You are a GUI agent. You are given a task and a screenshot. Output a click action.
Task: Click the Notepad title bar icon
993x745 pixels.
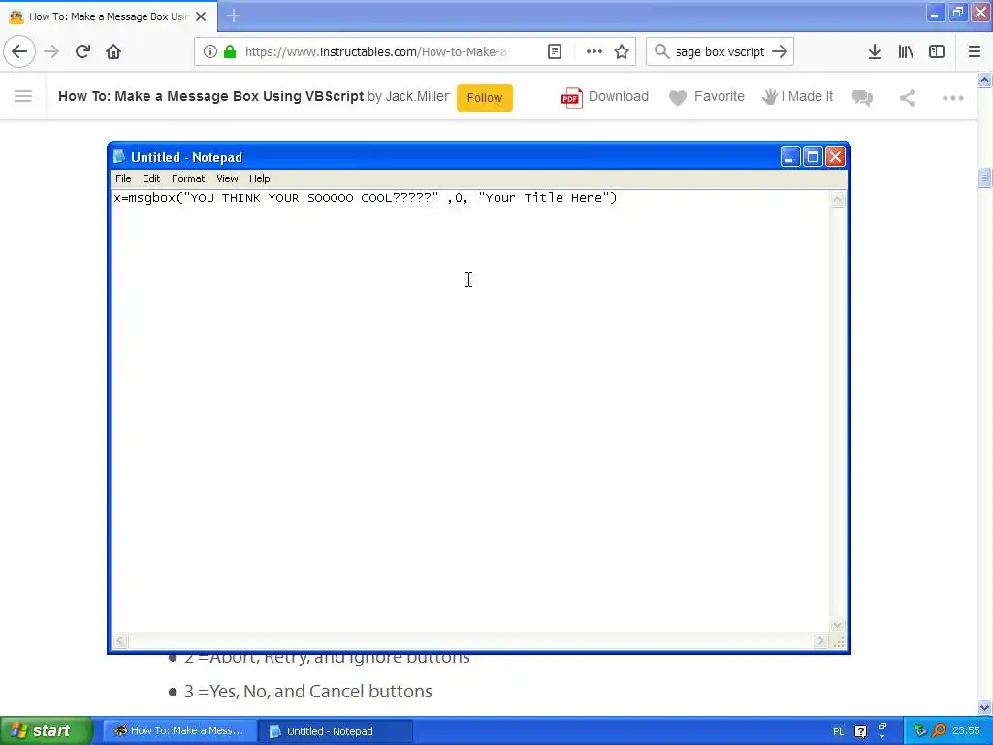(119, 156)
